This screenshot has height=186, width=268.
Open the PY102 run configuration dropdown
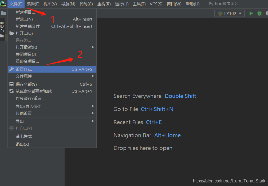[230, 13]
